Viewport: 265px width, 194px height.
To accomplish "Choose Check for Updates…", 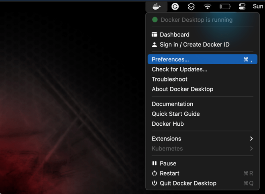I will point(202,69).
